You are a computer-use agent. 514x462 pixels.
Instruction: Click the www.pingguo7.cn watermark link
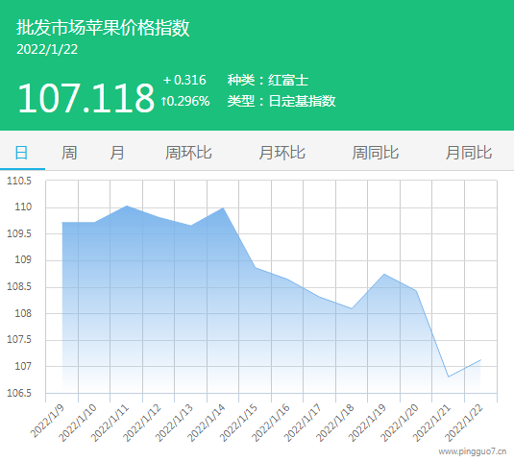point(473,451)
